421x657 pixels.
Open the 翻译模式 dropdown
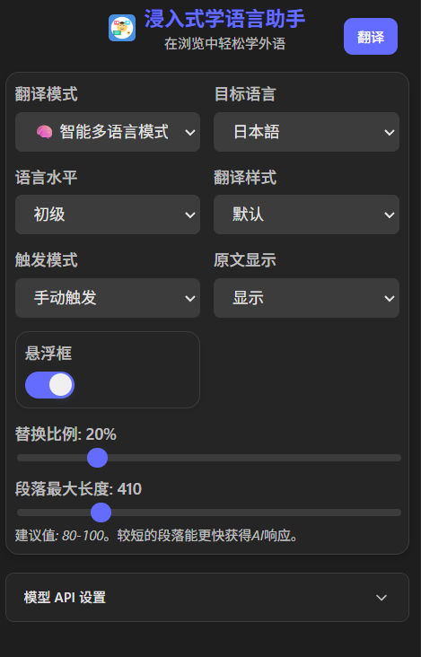[108, 132]
